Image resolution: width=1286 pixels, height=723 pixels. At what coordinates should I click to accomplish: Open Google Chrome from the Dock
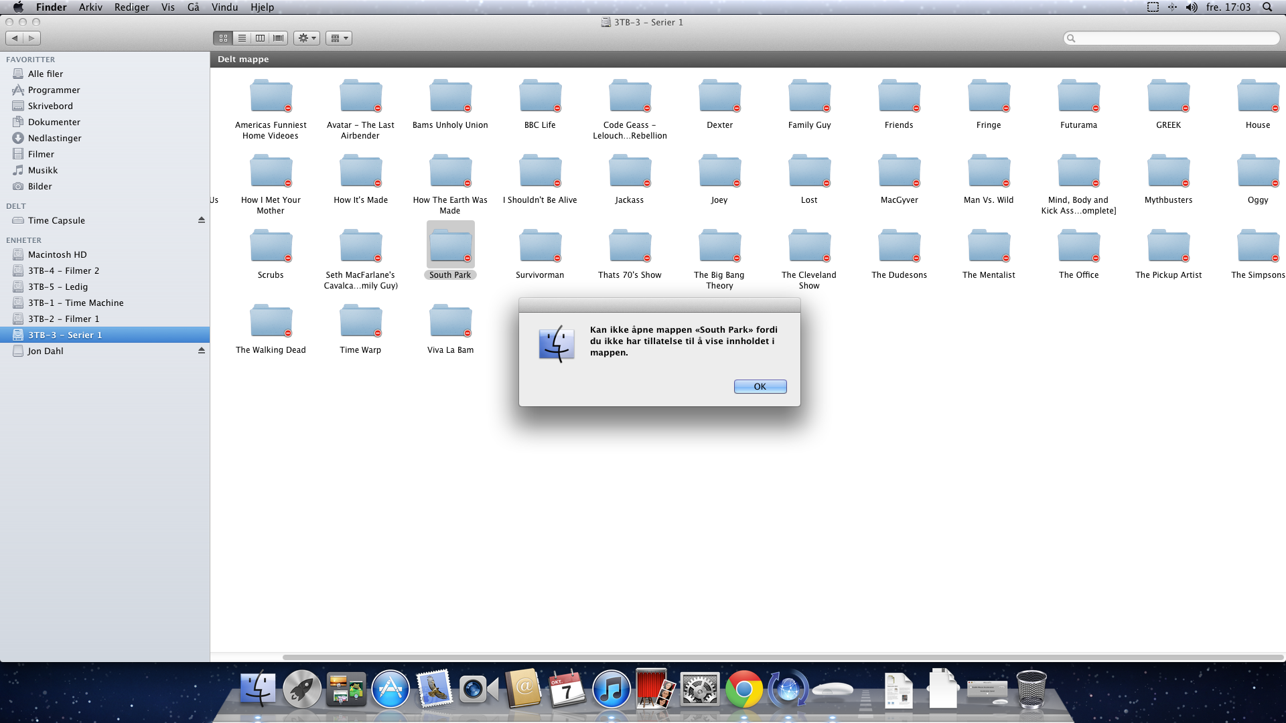tap(743, 689)
